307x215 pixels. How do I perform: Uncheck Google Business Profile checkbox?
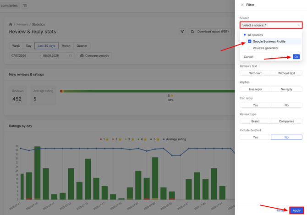[x=250, y=41]
